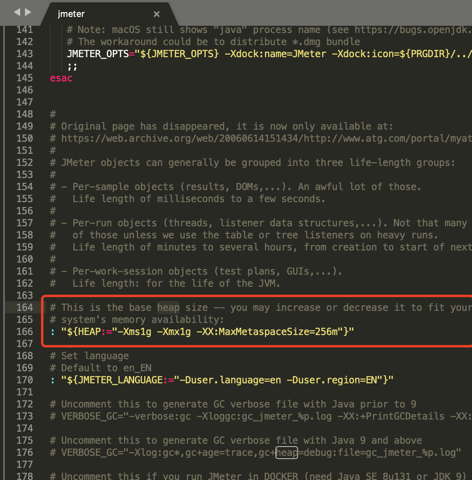Click VERBOSE_GC comment on line 173
The width and height of the screenshot is (472, 480).
261,416
